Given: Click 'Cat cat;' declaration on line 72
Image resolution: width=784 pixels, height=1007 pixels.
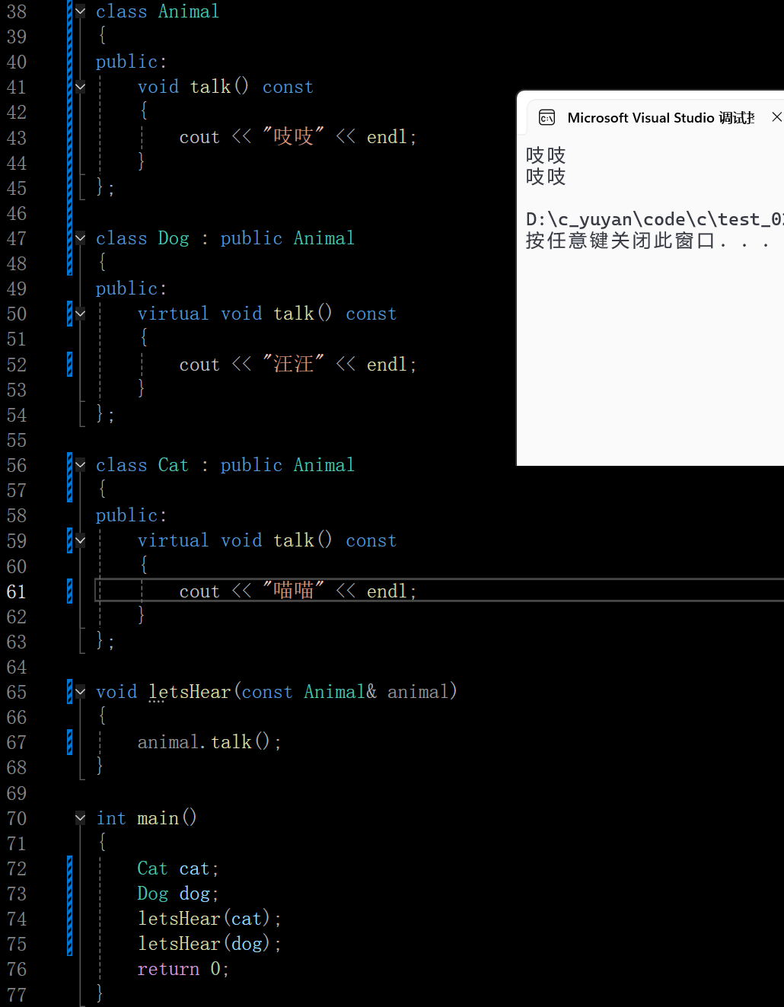Looking at the screenshot, I should tap(178, 868).
